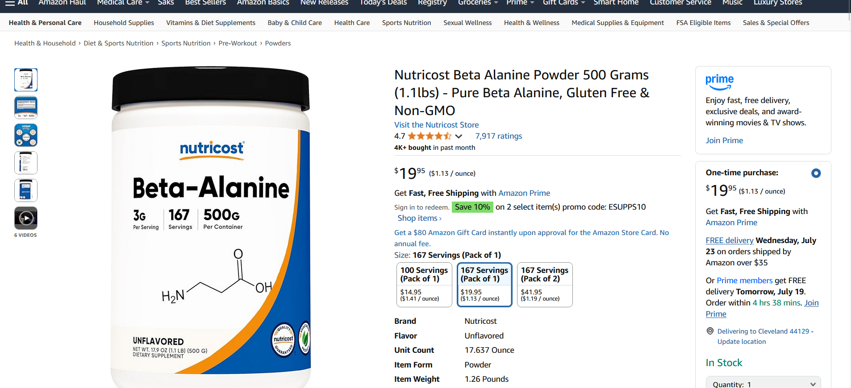Viewport: 851px width, 388px height.
Task: Click the location pin icon near Cleveland
Action: [710, 331]
